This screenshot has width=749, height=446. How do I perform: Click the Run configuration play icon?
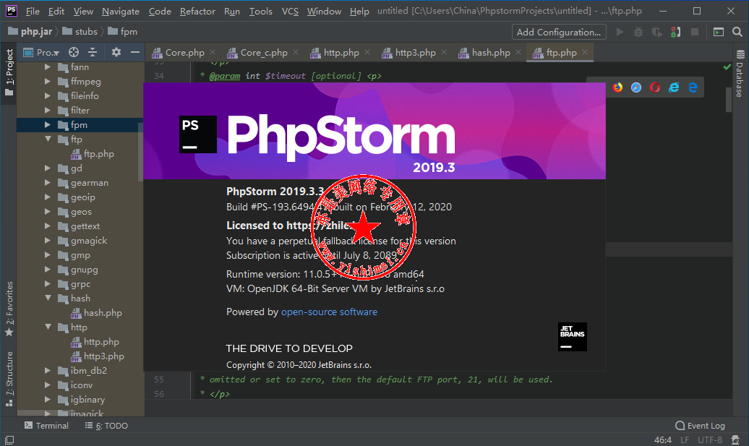click(x=620, y=32)
